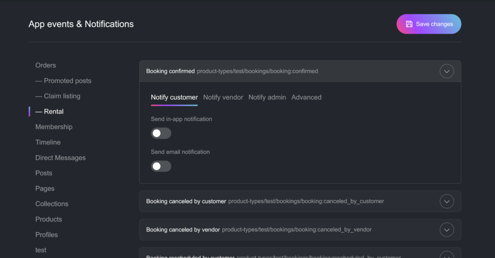Go to Claim listing sidebar item
The width and height of the screenshot is (495, 258).
pyautogui.click(x=62, y=96)
